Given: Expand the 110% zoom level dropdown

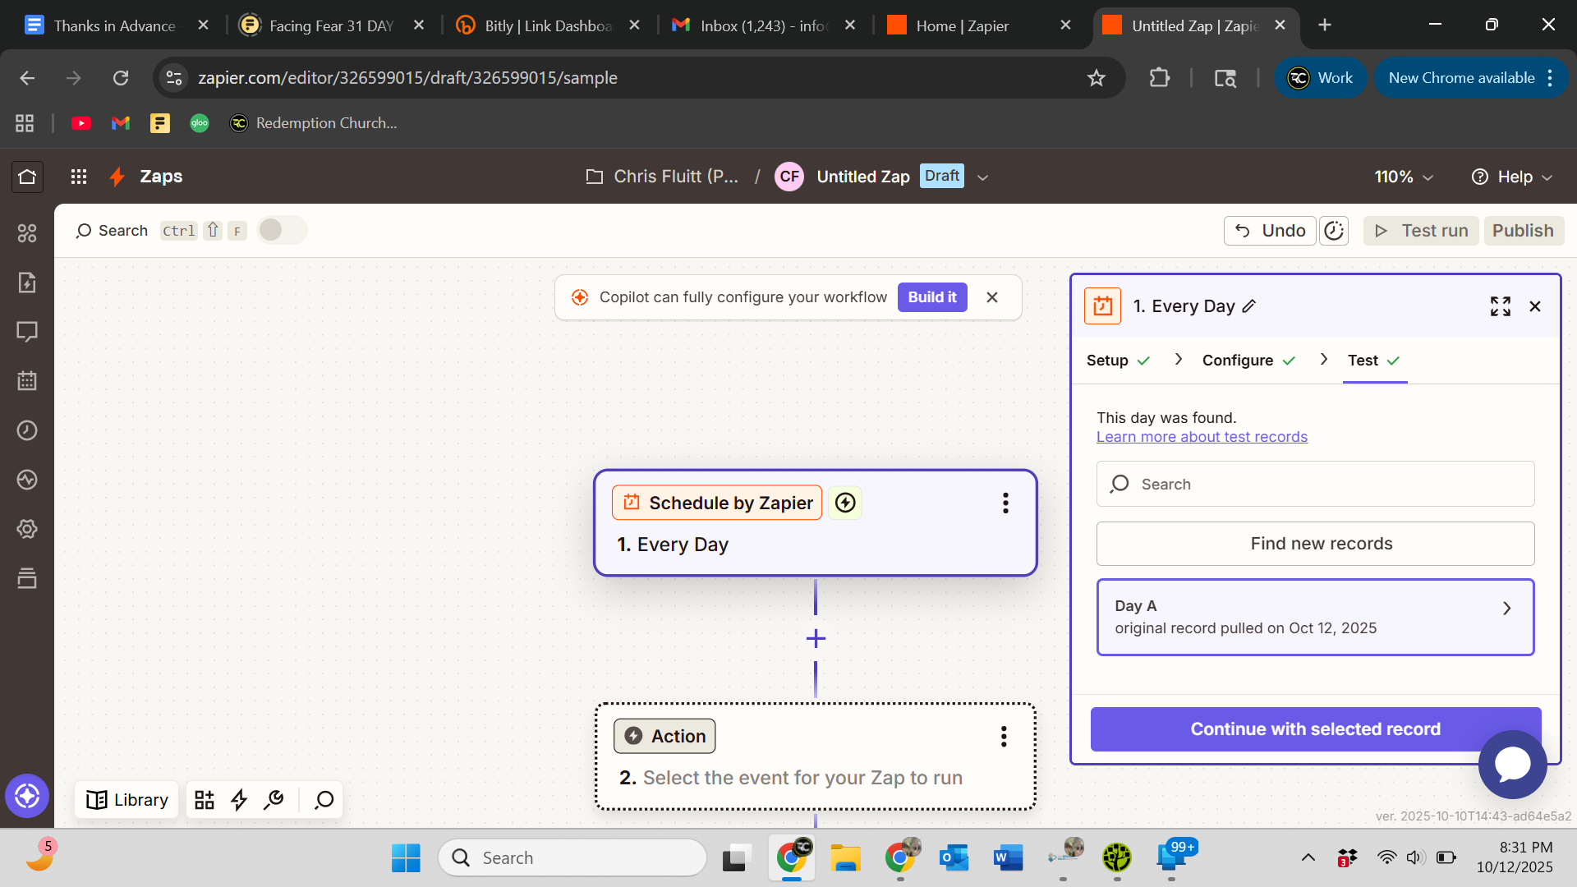Looking at the screenshot, I should [1404, 177].
